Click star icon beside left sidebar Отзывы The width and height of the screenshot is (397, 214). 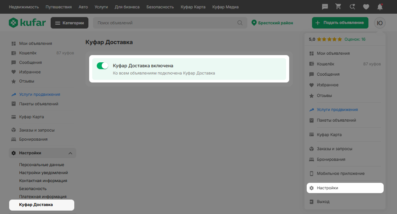coord(14,81)
